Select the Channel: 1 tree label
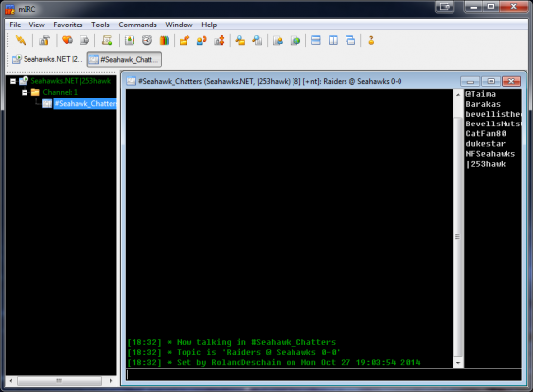This screenshot has width=533, height=392. [60, 92]
